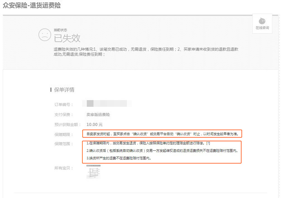Click the 保障期限 label
This screenshot has height=198, width=281.
coord(64,135)
